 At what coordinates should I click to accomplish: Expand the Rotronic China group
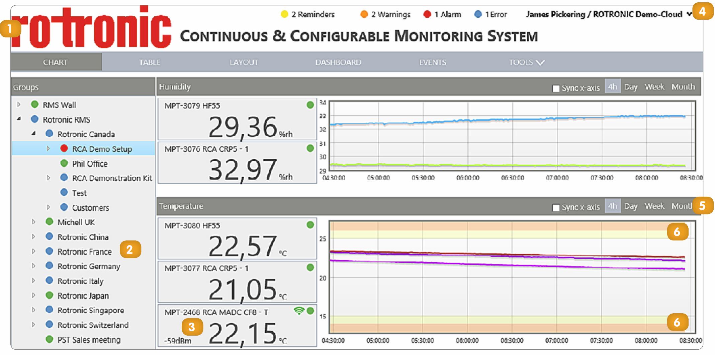coord(33,236)
